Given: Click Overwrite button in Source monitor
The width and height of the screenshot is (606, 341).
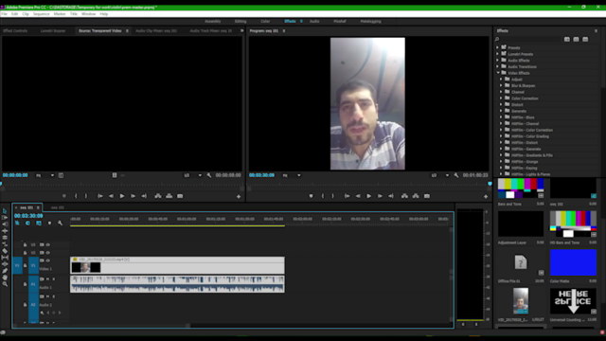Looking at the screenshot, I should (x=169, y=196).
